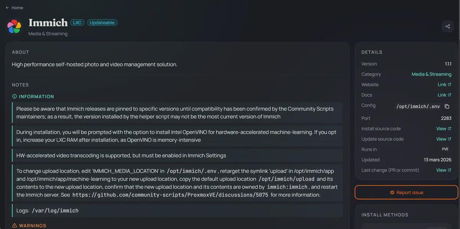Click the PVE runs-in badge
The width and height of the screenshot is (460, 229).
(x=445, y=149)
